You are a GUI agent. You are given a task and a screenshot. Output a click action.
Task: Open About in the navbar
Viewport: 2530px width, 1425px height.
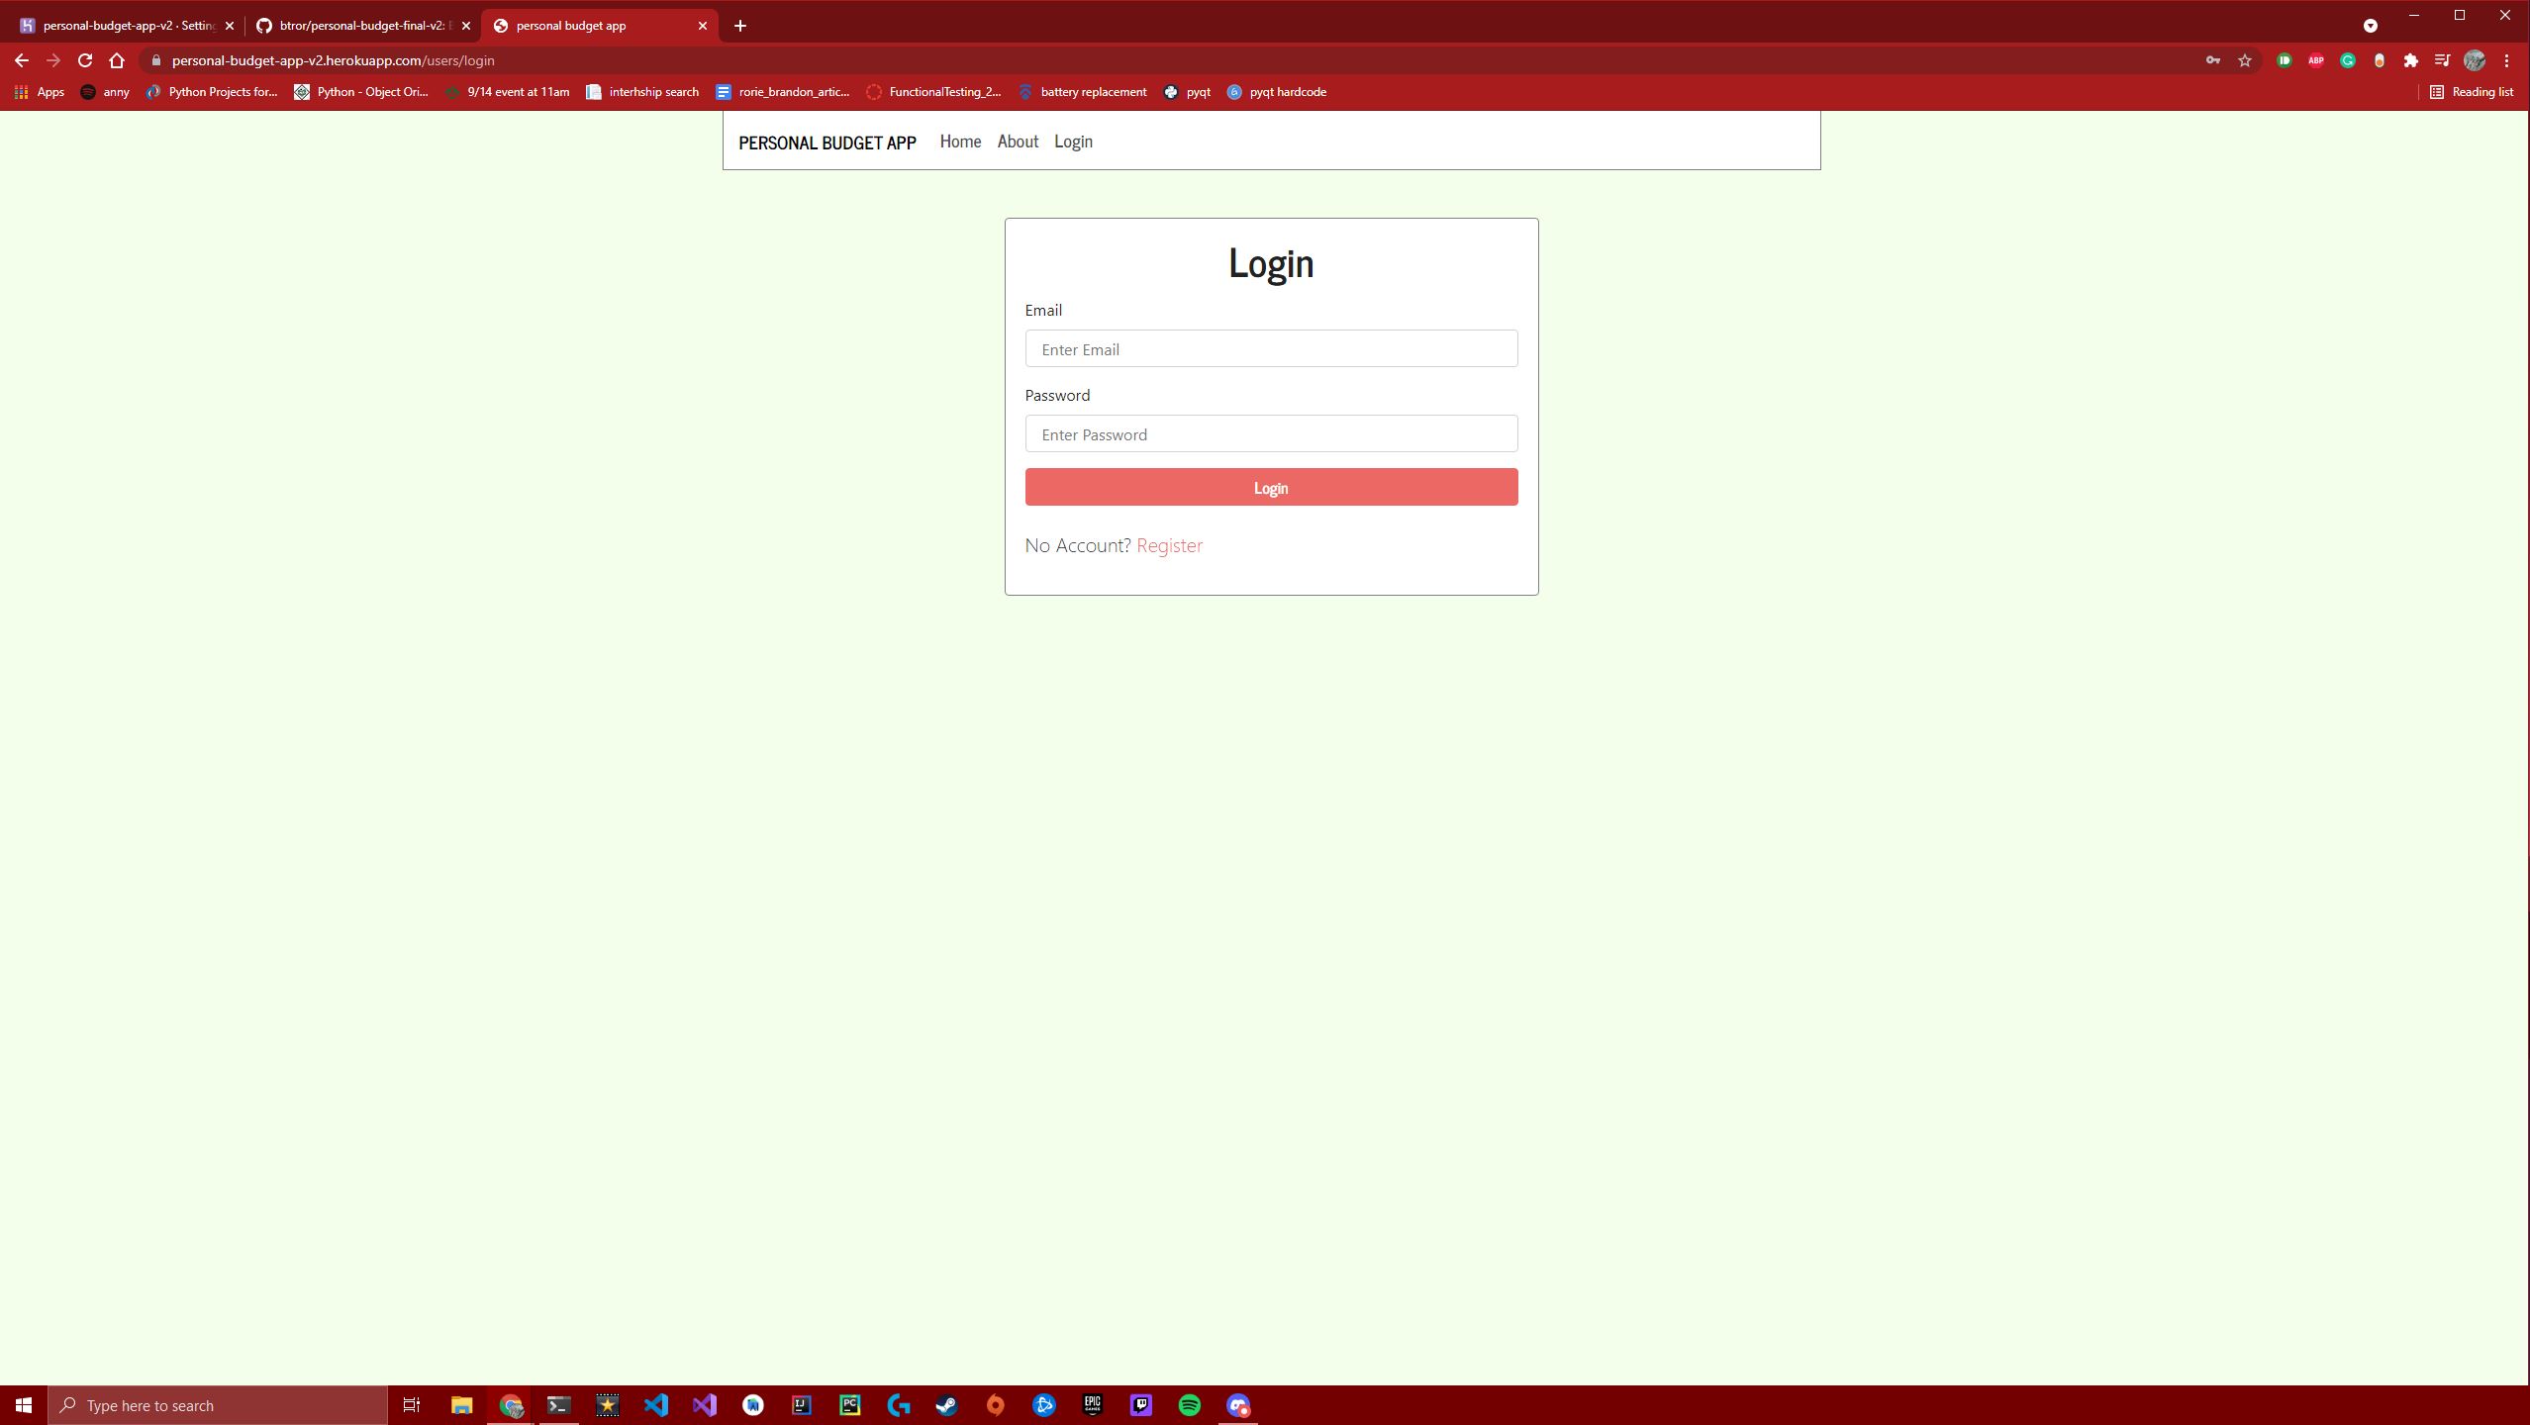tap(1018, 142)
